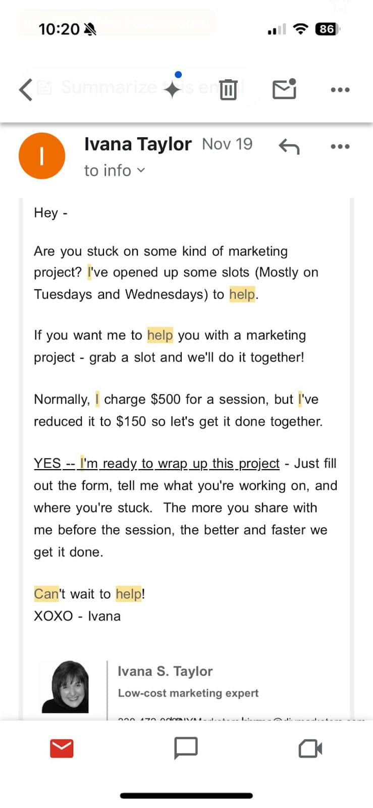The height and width of the screenshot is (808, 373).
Task: Tap the chevron next to the recipient field
Action: point(141,171)
